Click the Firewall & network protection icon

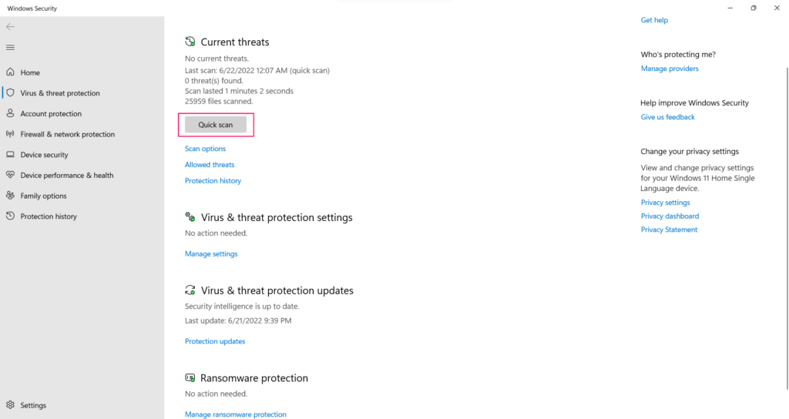10,134
